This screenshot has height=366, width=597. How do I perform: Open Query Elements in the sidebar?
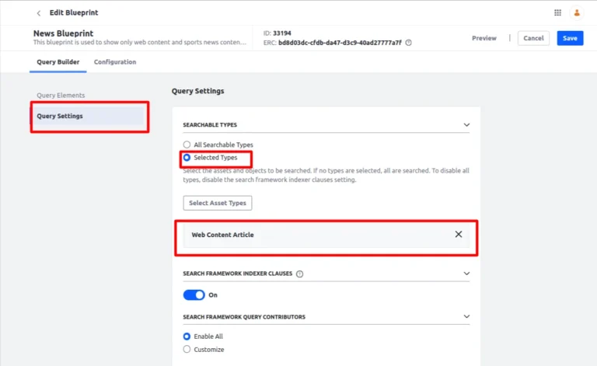tap(61, 95)
